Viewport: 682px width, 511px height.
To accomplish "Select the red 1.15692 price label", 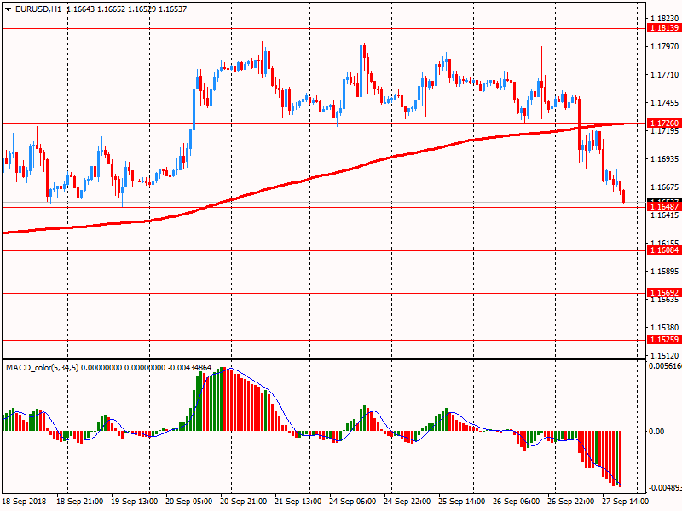I will 663,292.
